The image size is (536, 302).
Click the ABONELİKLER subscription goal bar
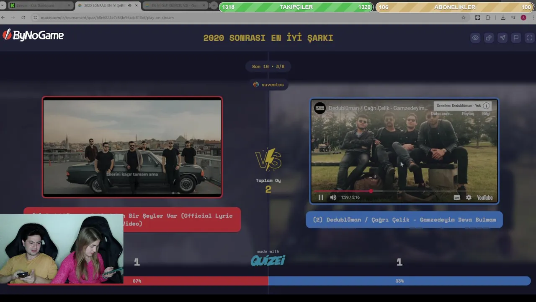click(455, 7)
